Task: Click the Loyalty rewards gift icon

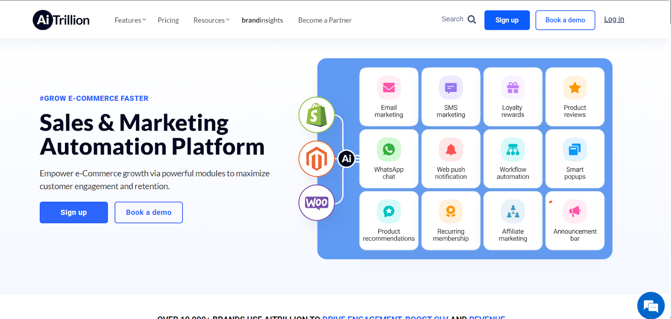Action: (513, 87)
